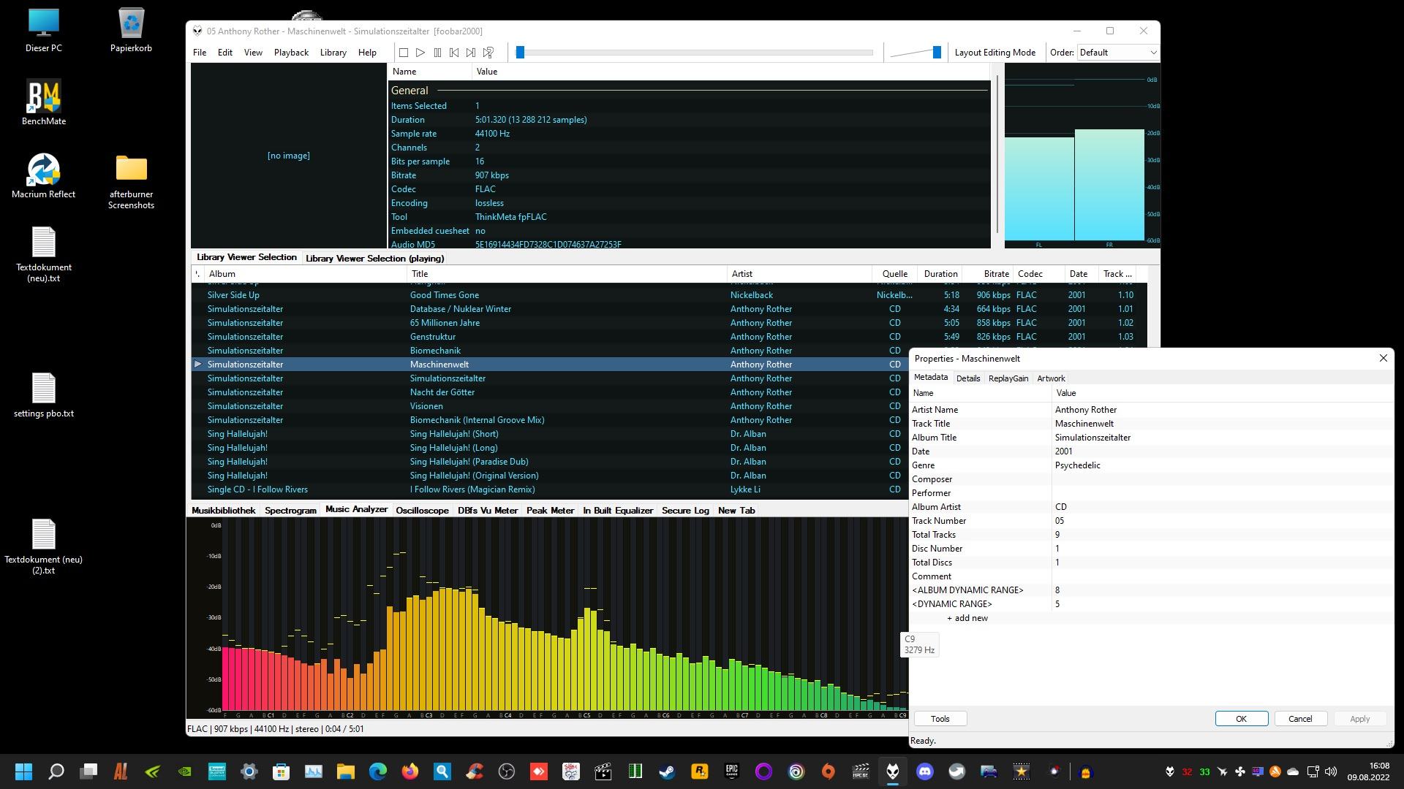Click the Windows Start button
1404x789 pixels.
23,771
